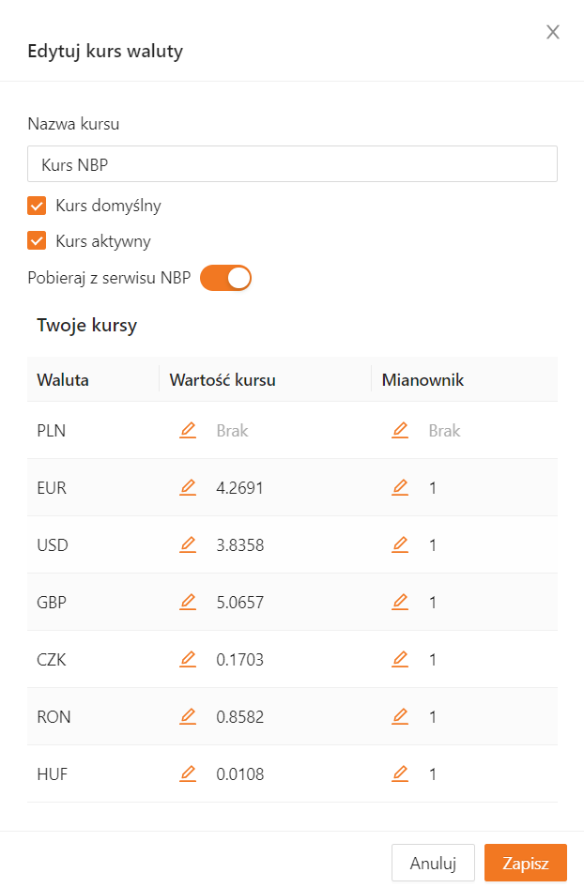Click edit pencil for EUR exchange rate value
The image size is (584, 888).
pyautogui.click(x=188, y=487)
